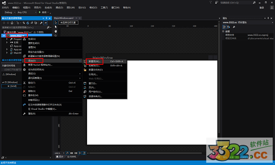Click the designer vertical scrollbar
275x165 pixels.
point(219,78)
